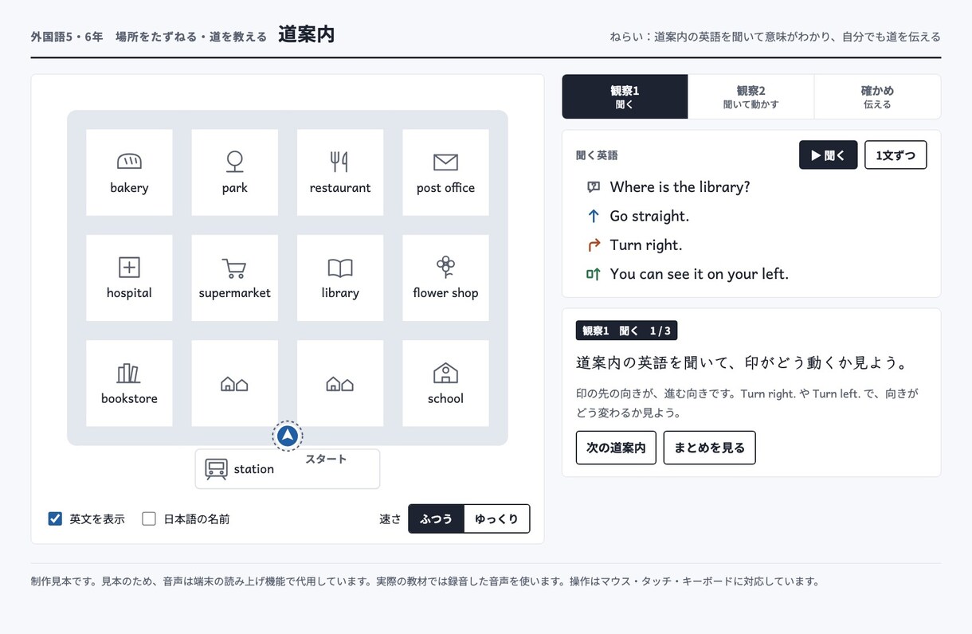Click the supermarket shopping cart icon

coord(234,268)
